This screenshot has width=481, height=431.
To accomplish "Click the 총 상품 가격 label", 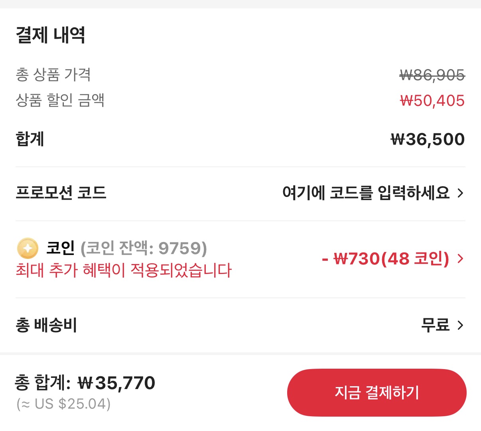I will (x=53, y=75).
